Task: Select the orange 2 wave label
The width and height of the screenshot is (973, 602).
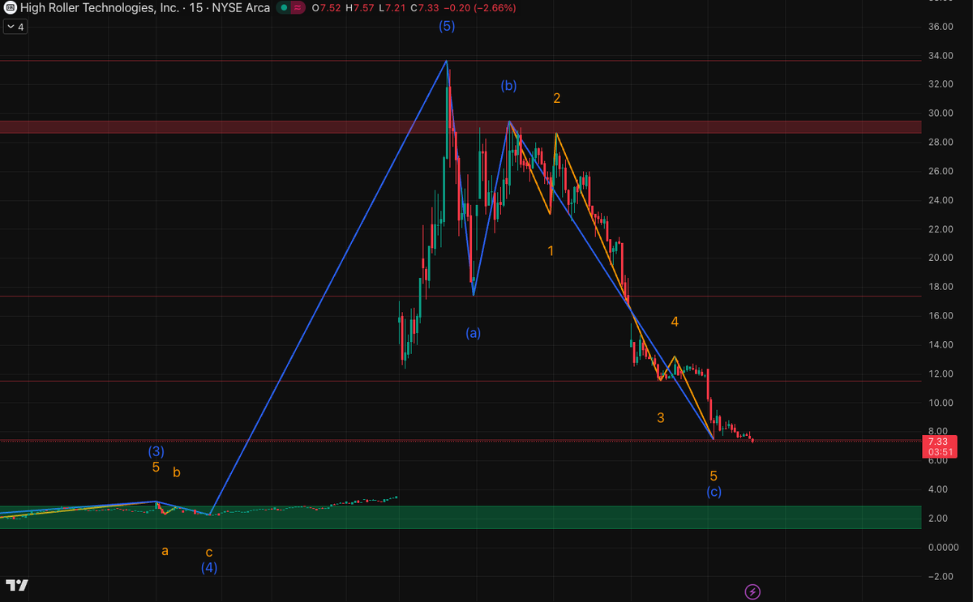Action: [557, 98]
